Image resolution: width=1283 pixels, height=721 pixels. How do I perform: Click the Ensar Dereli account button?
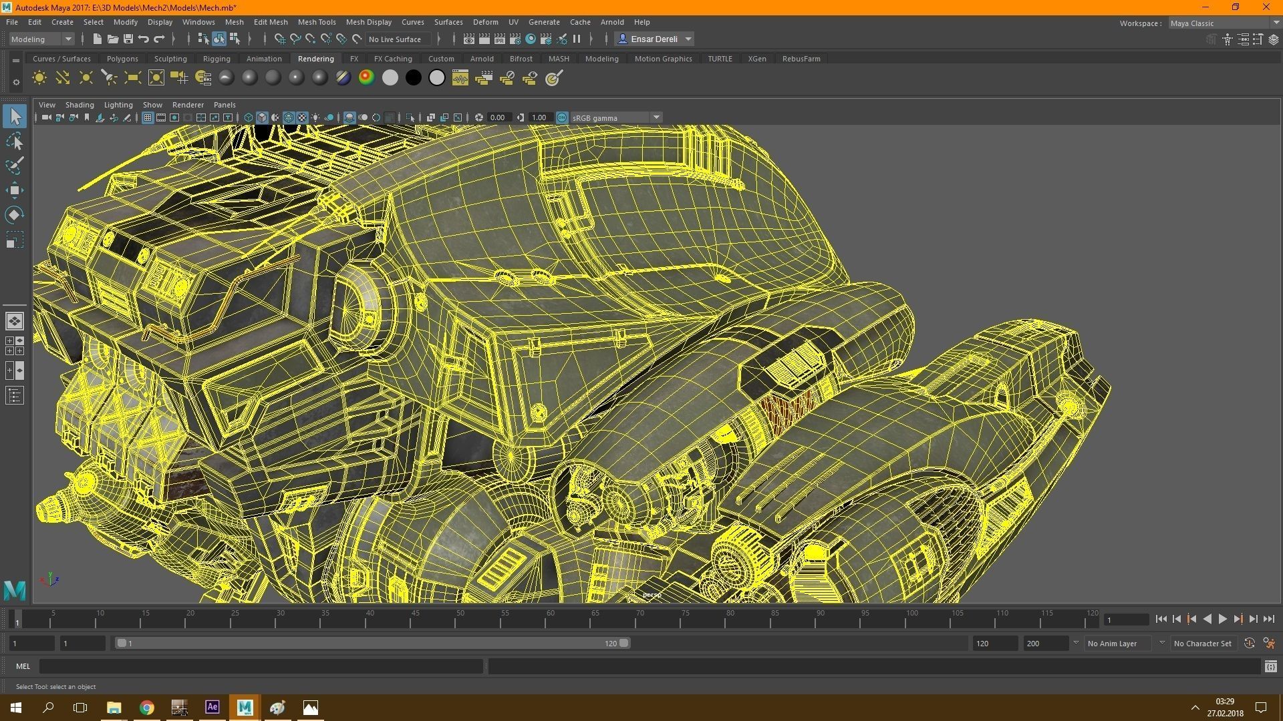[654, 39]
